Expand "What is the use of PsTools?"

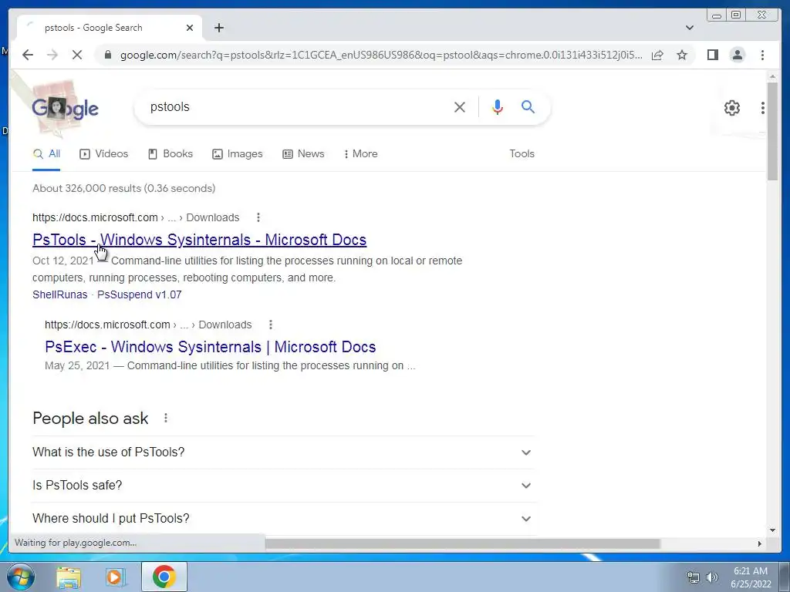pyautogui.click(x=283, y=452)
